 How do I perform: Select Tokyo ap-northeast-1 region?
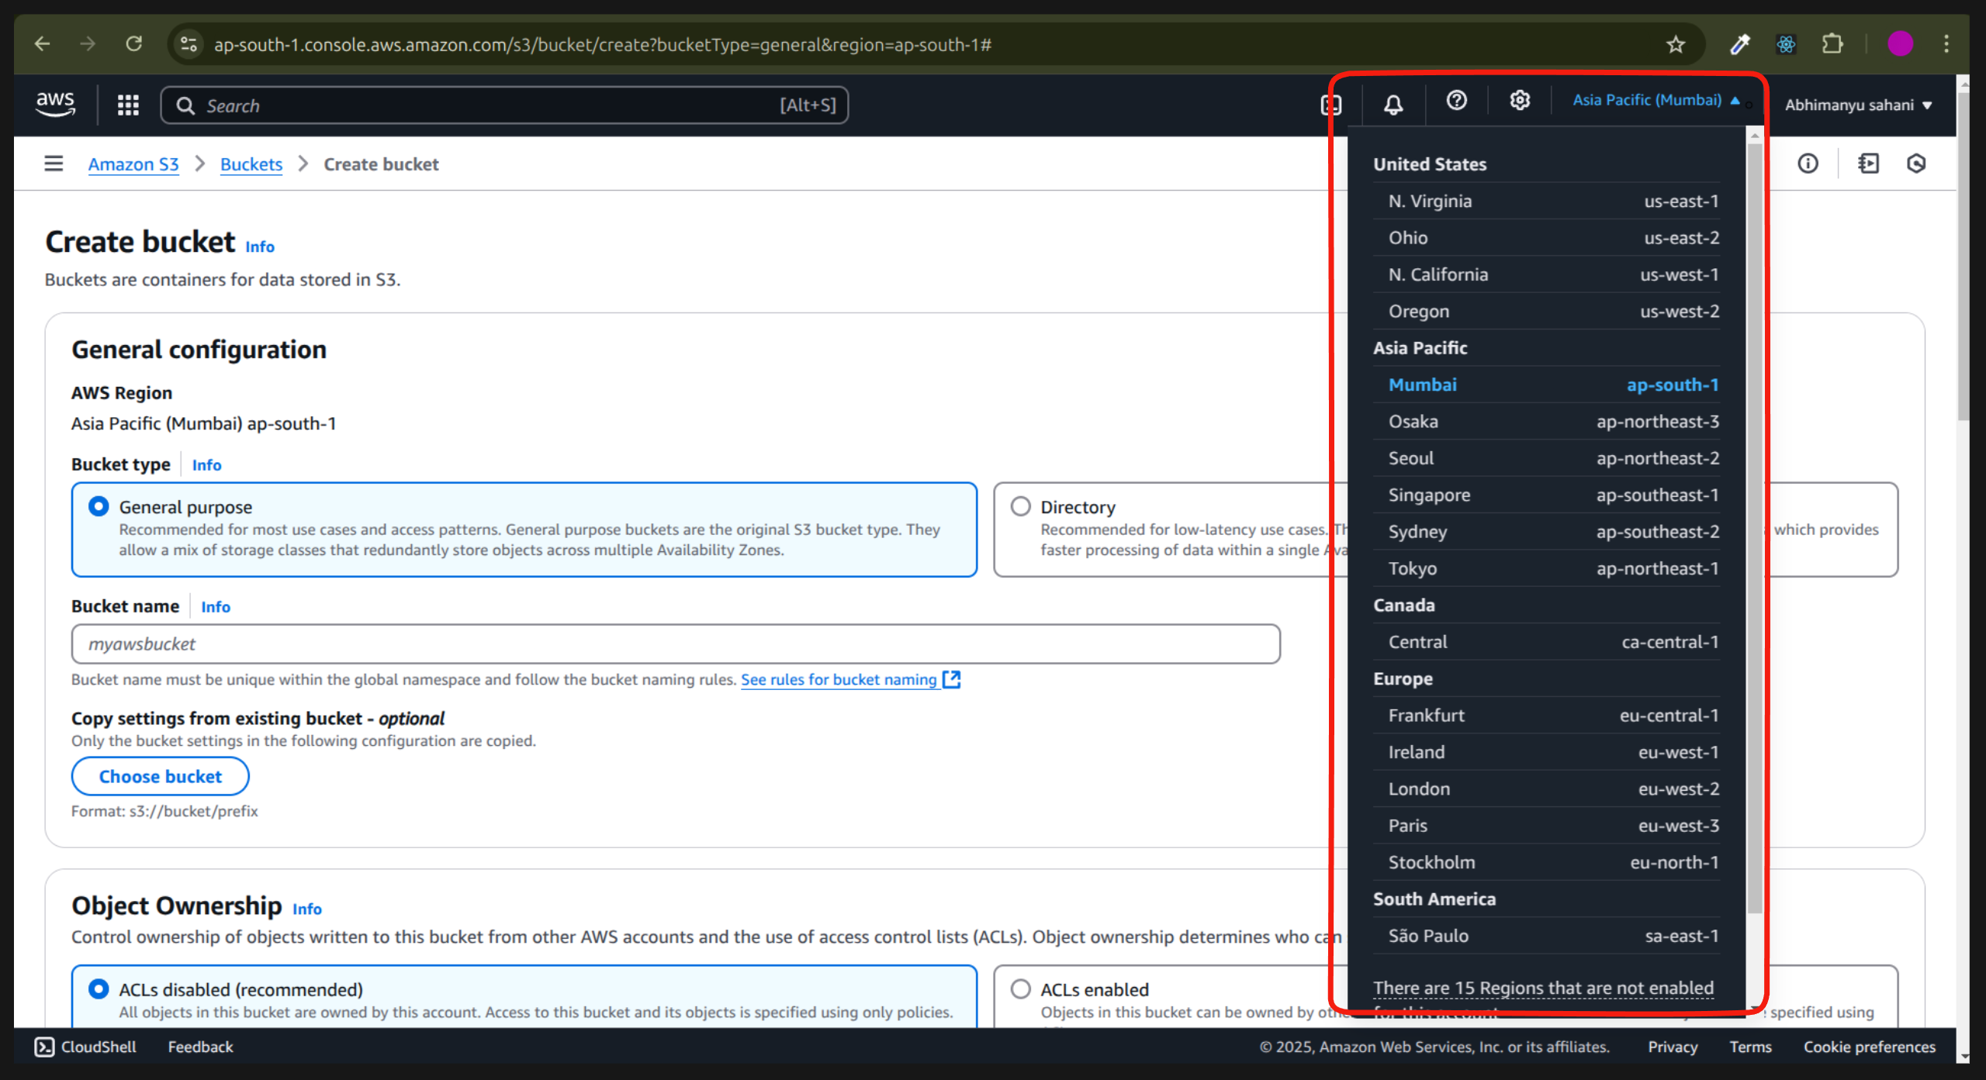1546,568
